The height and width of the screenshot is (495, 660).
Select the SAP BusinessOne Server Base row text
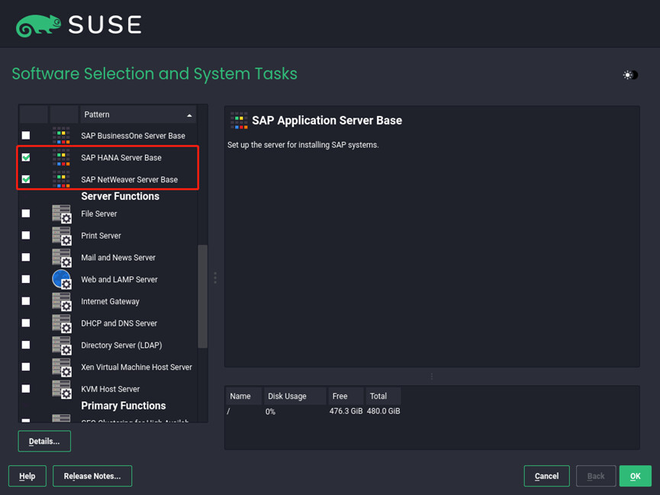[133, 136]
